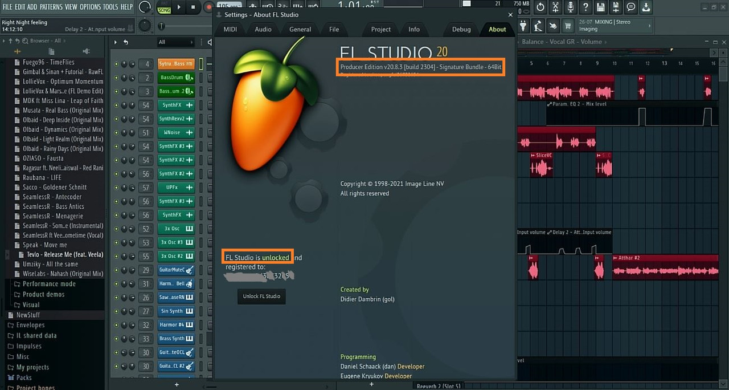Open the plug icon plugin picker
This screenshot has width=729, height=390.
click(x=524, y=26)
